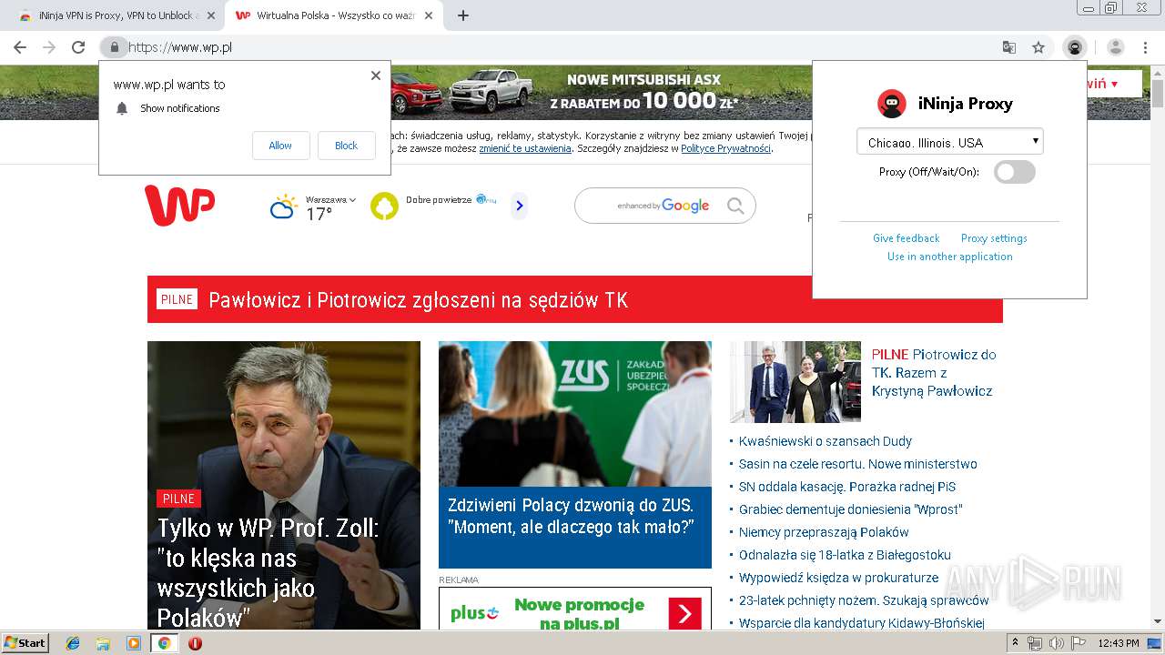Click the plus.pl promo arrow button

point(684,614)
